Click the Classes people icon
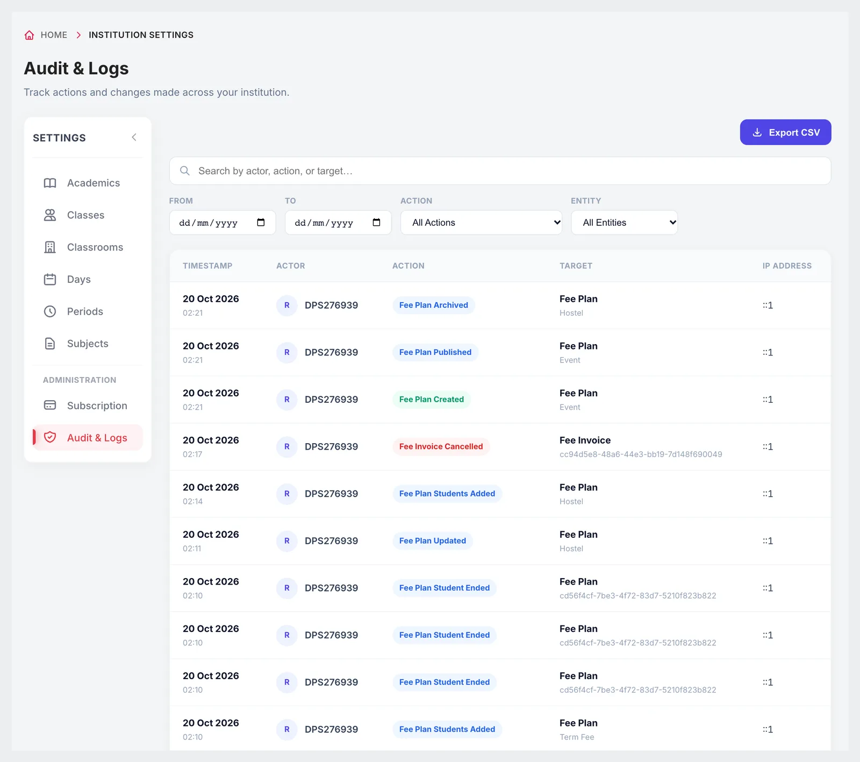 pyautogui.click(x=50, y=215)
